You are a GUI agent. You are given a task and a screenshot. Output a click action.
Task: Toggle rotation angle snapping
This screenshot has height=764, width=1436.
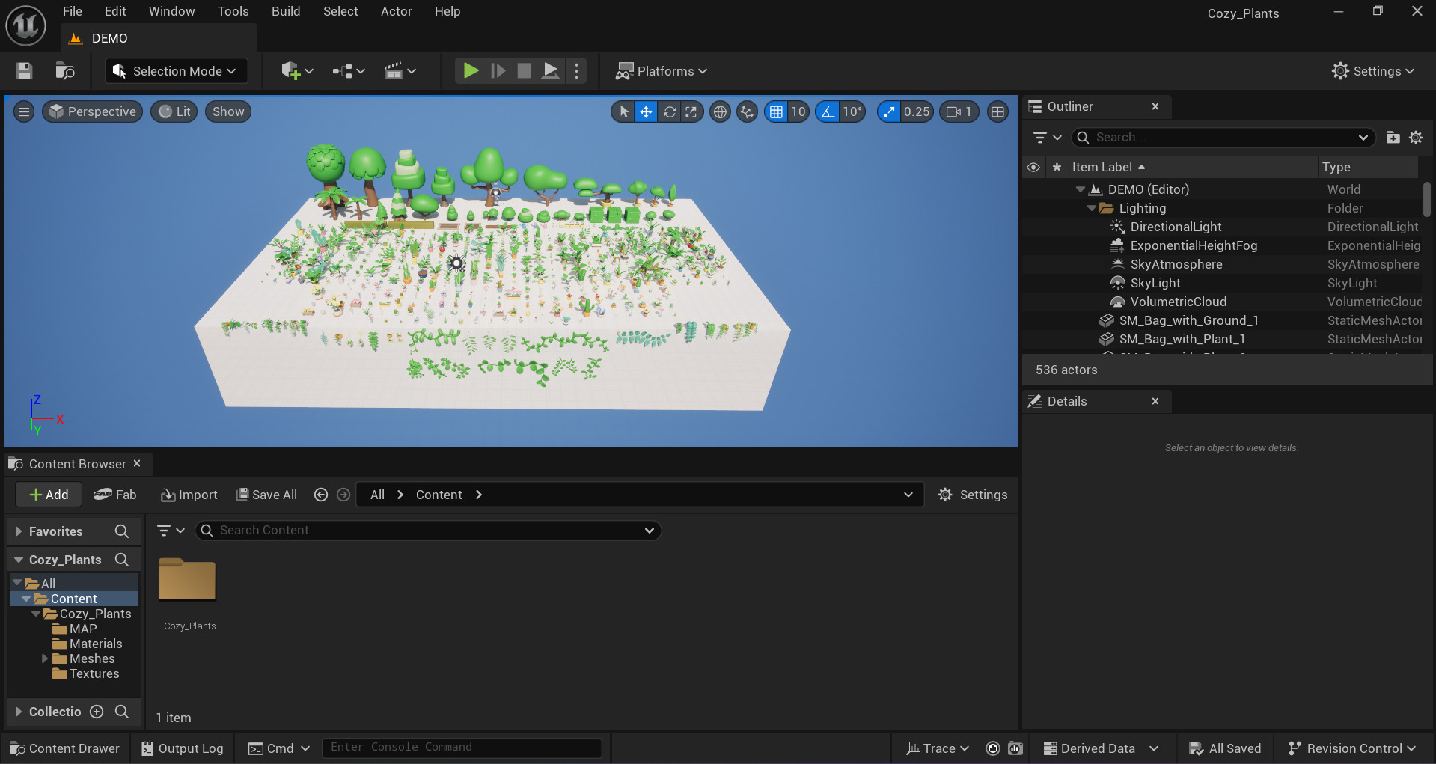(x=828, y=111)
